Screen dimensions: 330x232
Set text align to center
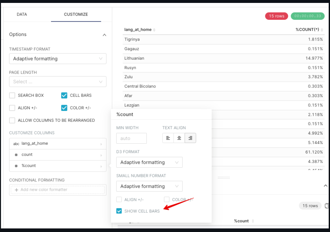click(x=179, y=138)
